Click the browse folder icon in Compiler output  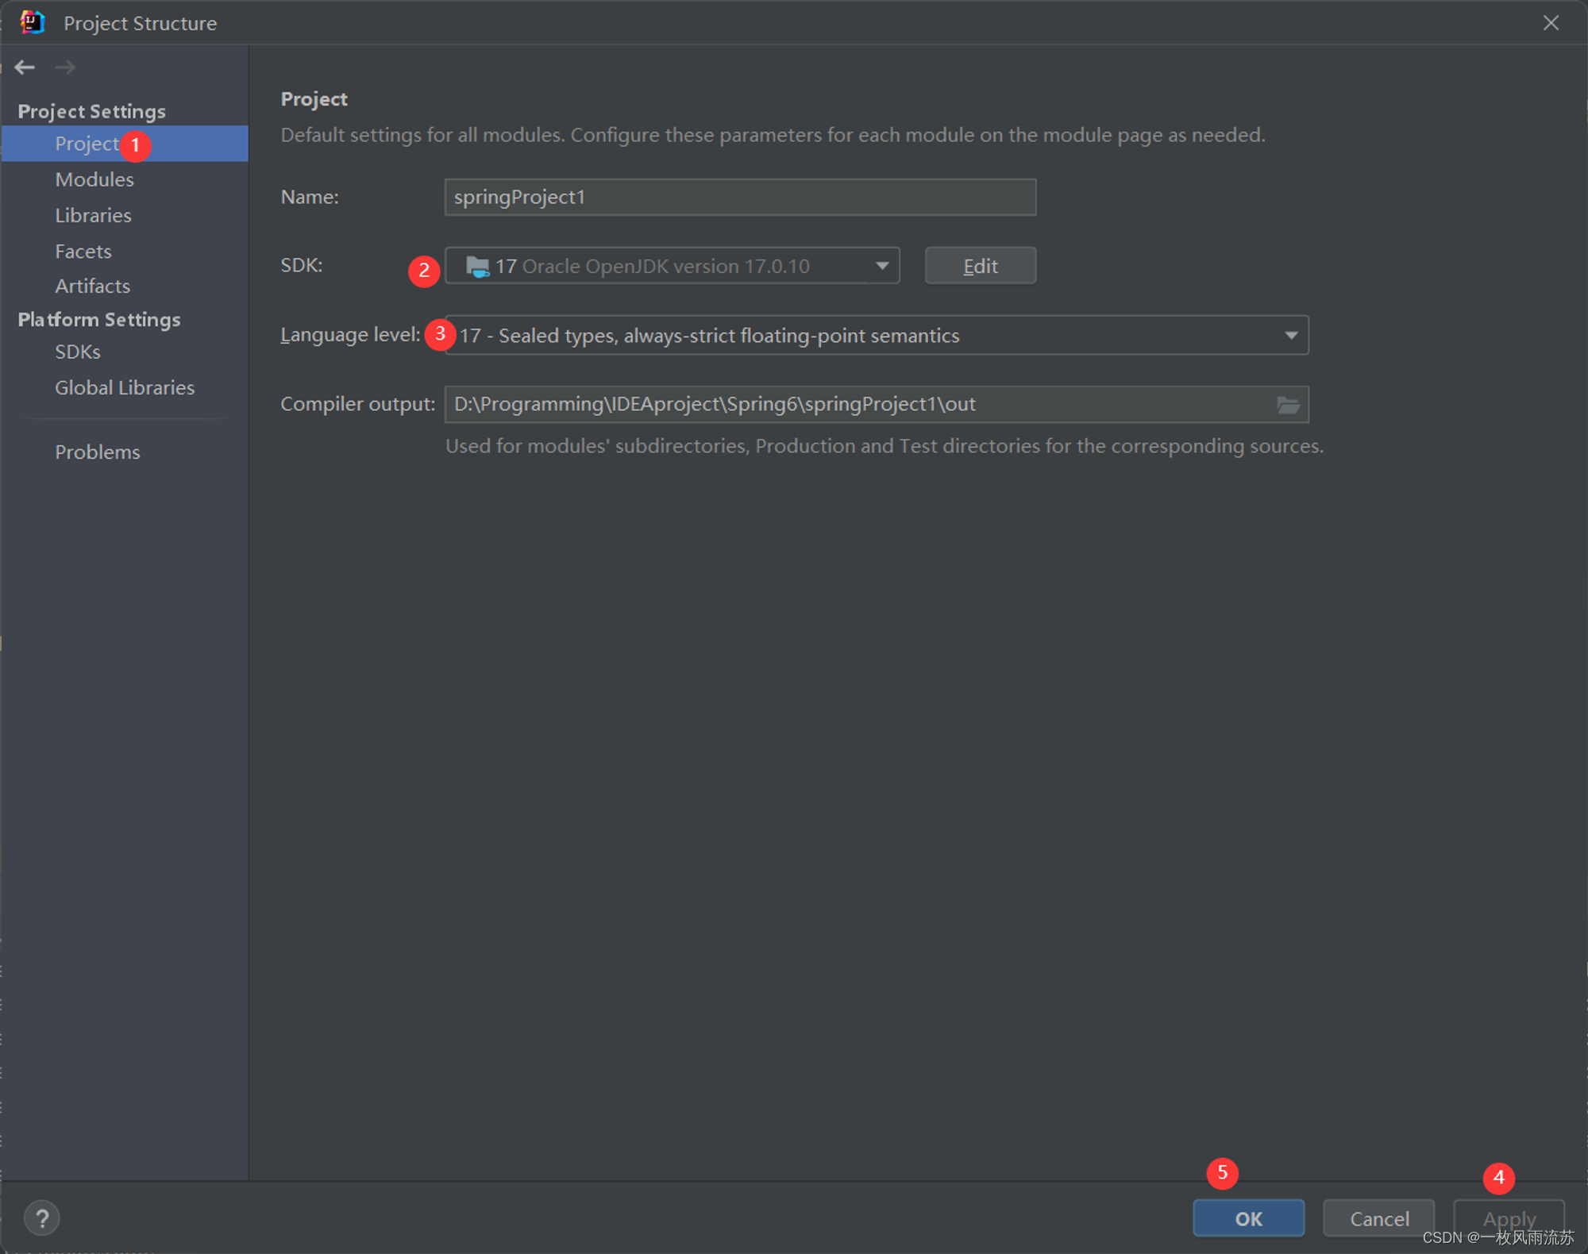pos(1287,405)
